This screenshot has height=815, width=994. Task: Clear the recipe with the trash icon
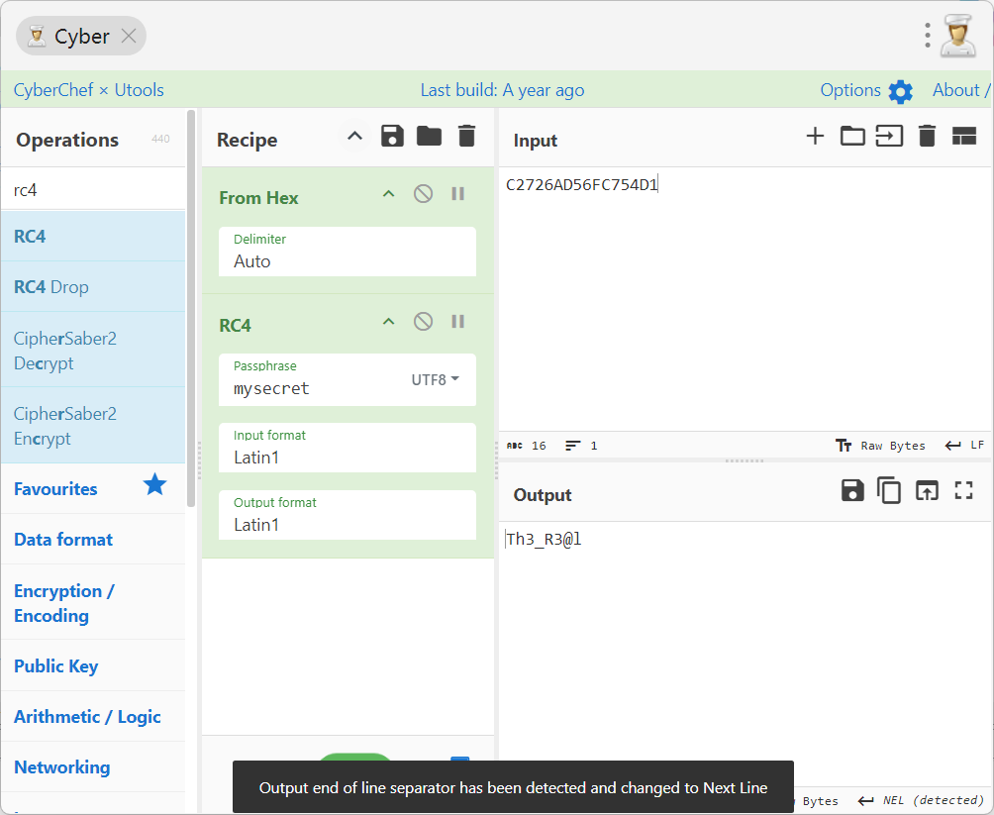click(466, 137)
